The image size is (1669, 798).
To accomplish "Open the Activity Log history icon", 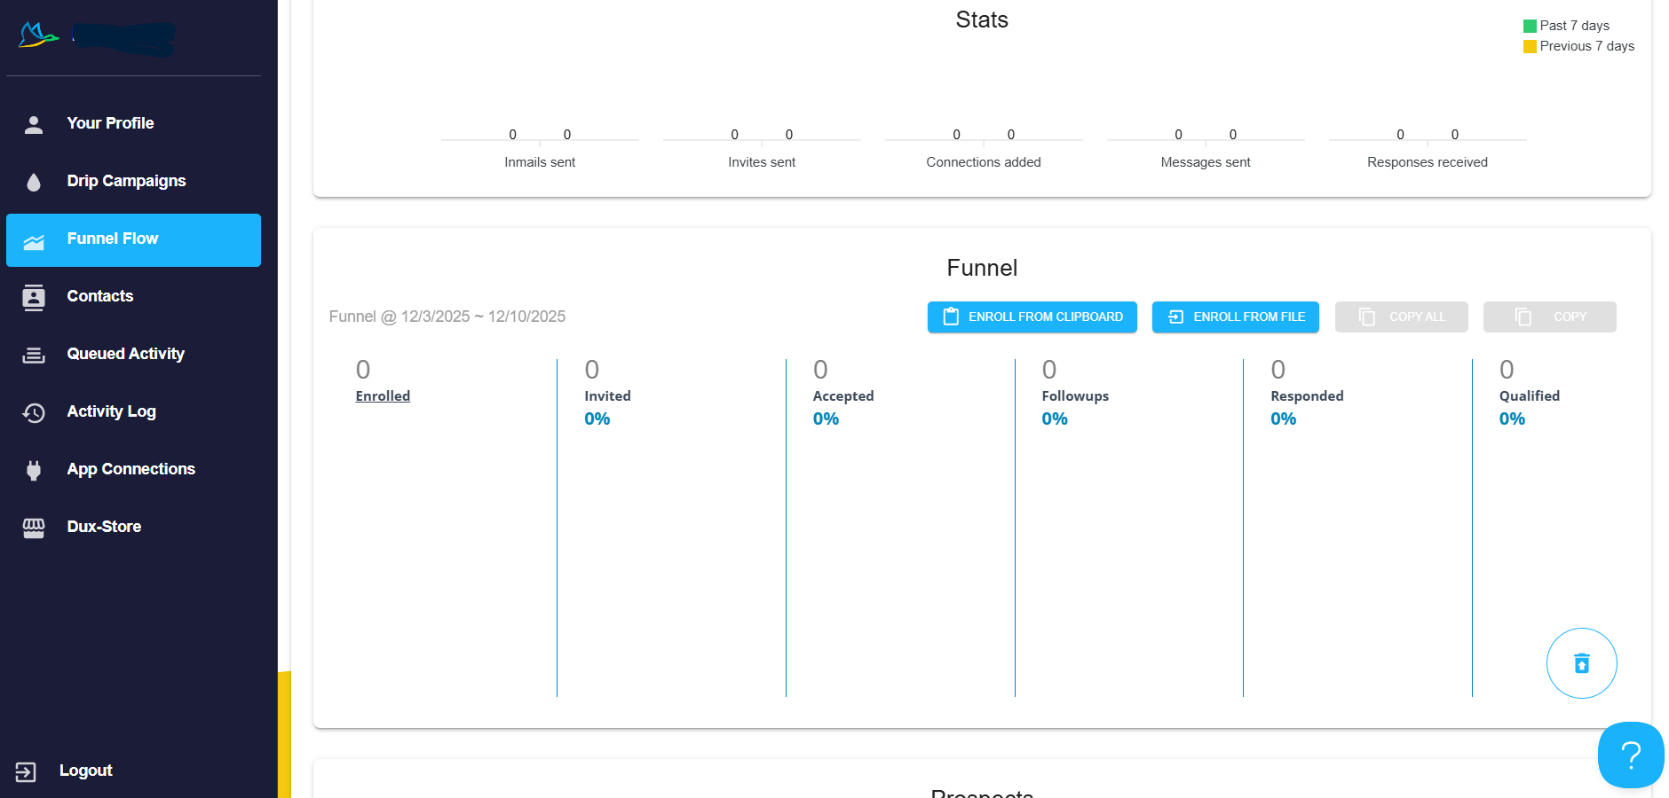I will point(34,412).
